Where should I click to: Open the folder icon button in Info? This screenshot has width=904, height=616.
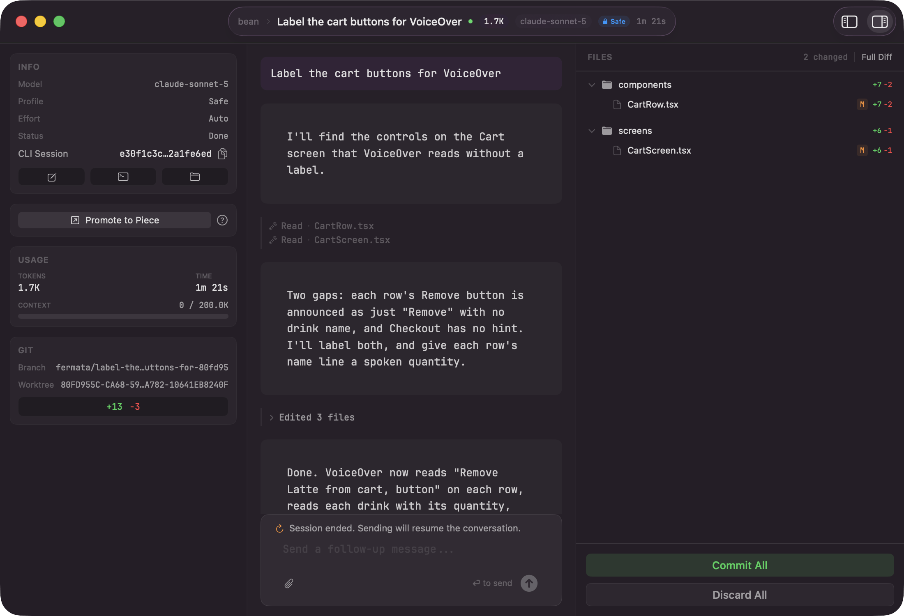click(195, 177)
